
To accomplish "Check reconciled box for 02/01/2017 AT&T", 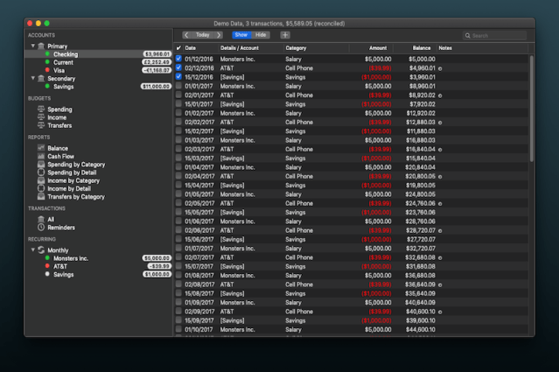I will 178,95.
